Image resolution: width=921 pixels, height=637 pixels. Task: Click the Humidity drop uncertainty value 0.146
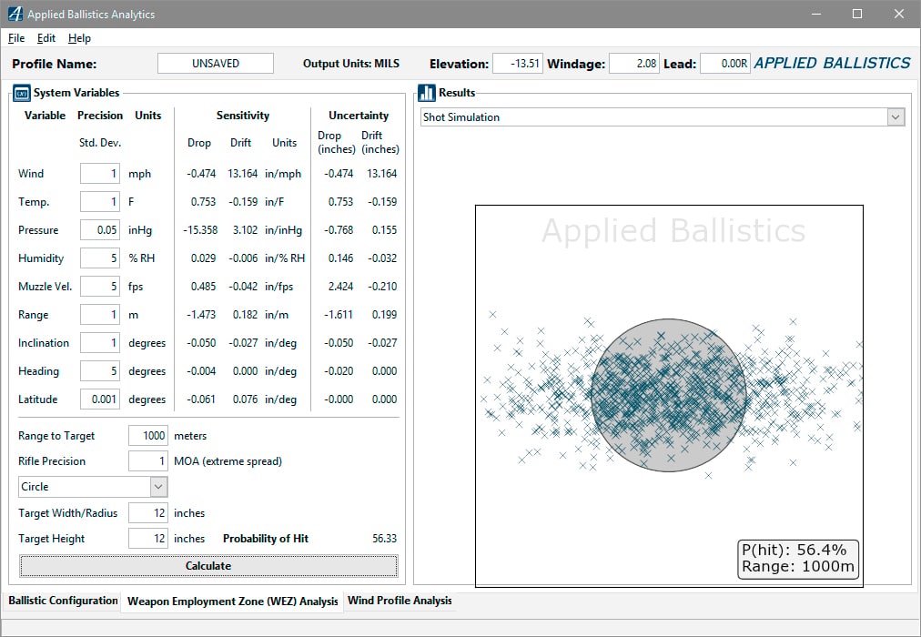340,258
